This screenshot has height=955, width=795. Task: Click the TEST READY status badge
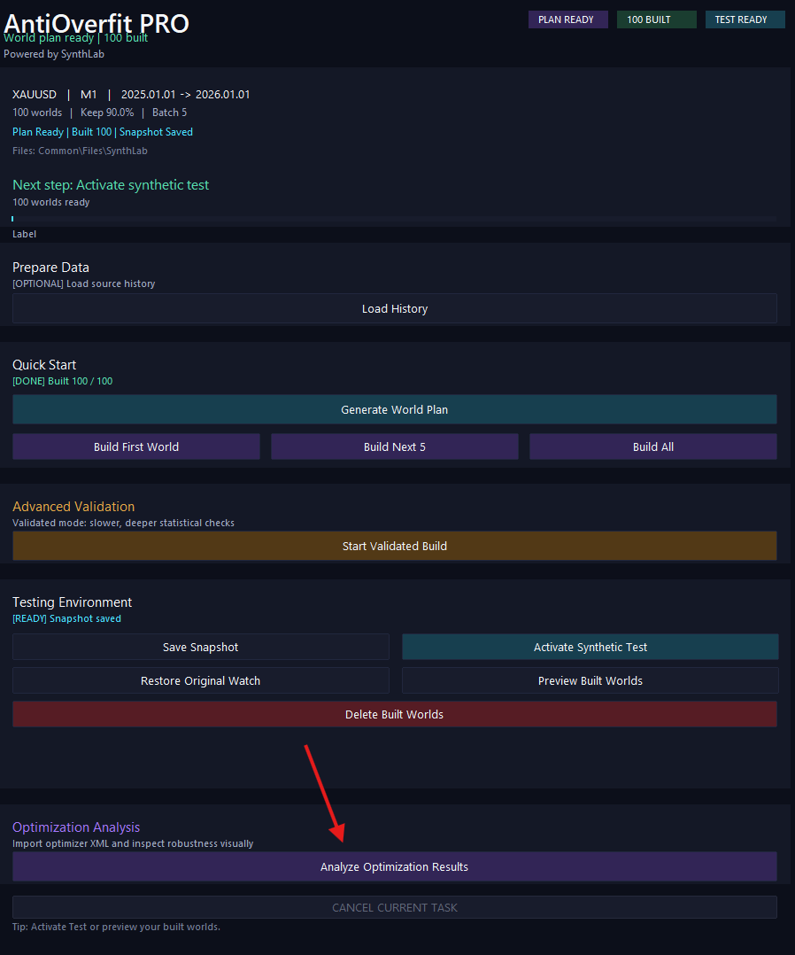pyautogui.click(x=745, y=19)
